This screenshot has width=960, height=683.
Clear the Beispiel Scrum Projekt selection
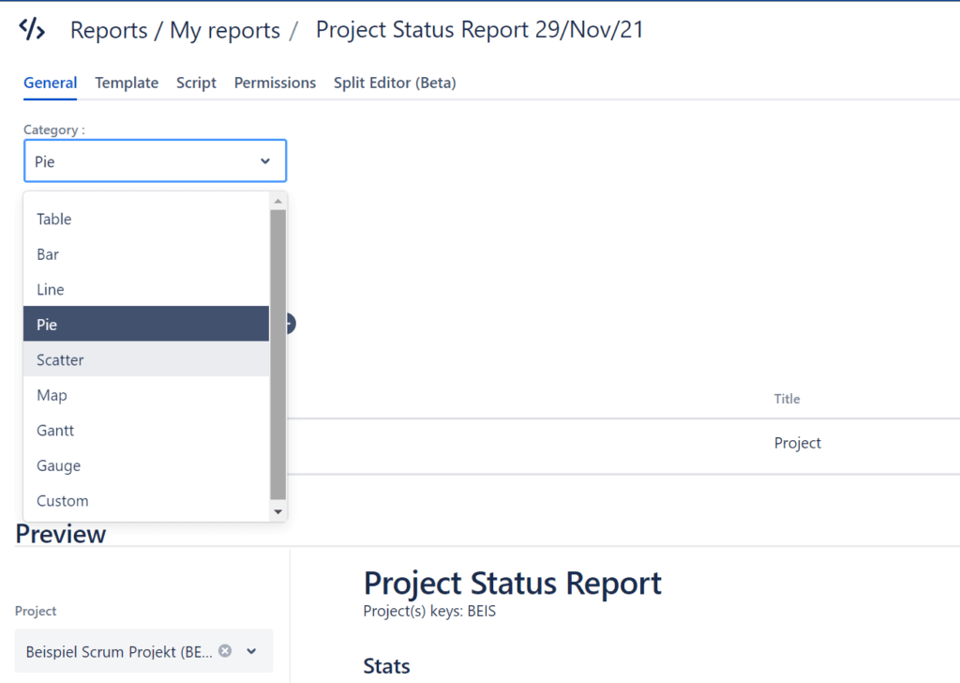click(225, 650)
